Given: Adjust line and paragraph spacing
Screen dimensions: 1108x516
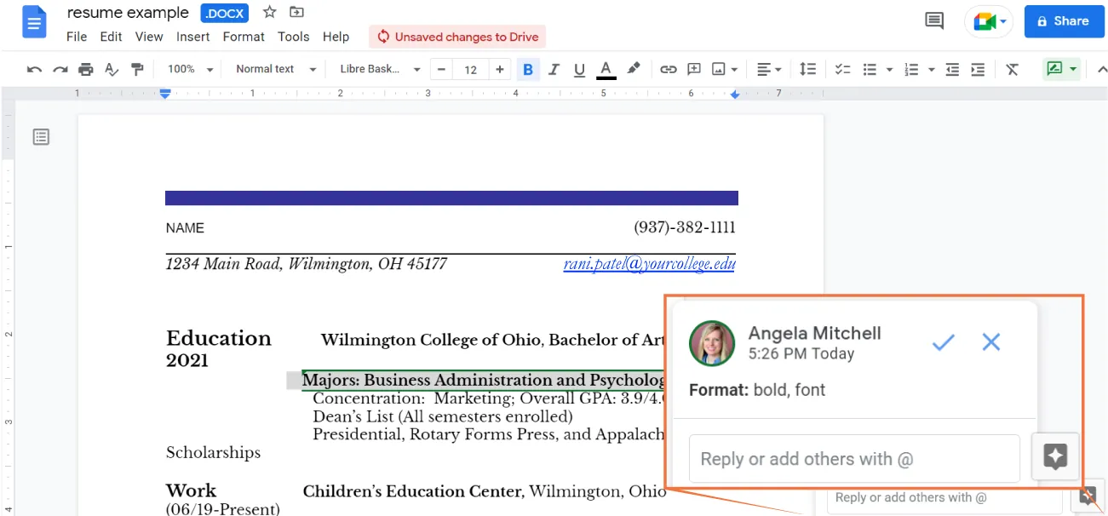Looking at the screenshot, I should pos(807,69).
